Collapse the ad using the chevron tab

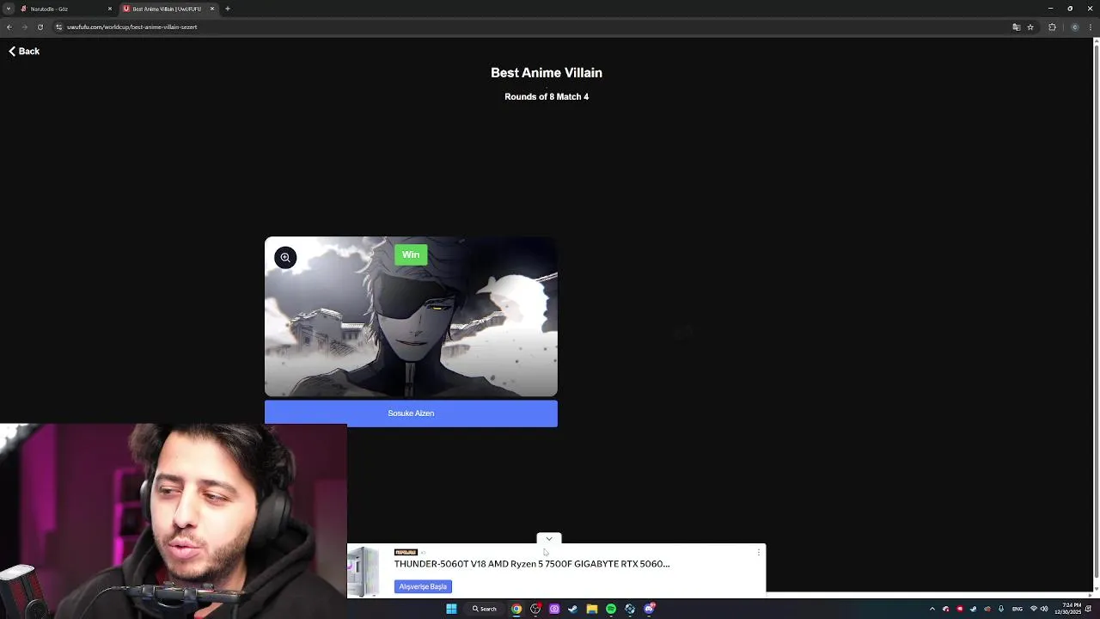pyautogui.click(x=549, y=539)
